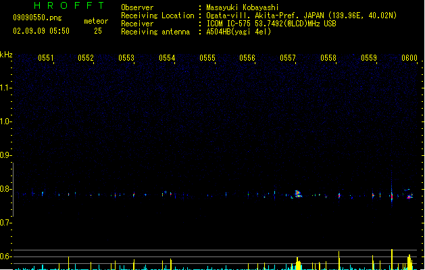This screenshot has height=270, width=425.
Task: Click the 0558 time marker
Action: 328,58
